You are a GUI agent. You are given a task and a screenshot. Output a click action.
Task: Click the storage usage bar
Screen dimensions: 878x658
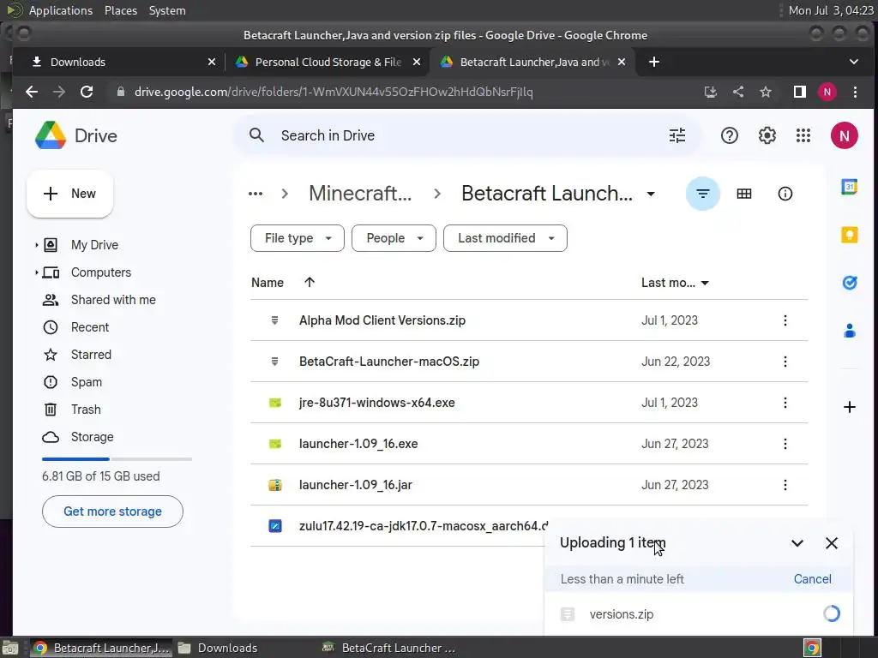[x=117, y=459]
